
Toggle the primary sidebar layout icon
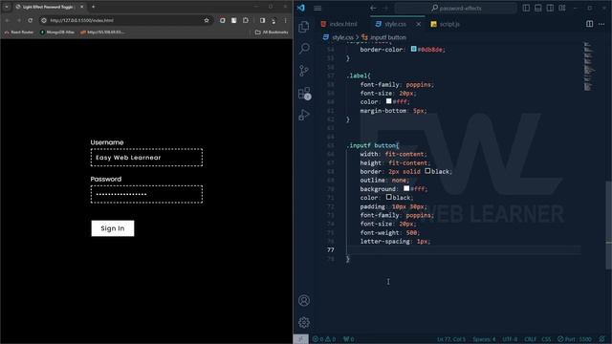[x=526, y=8]
